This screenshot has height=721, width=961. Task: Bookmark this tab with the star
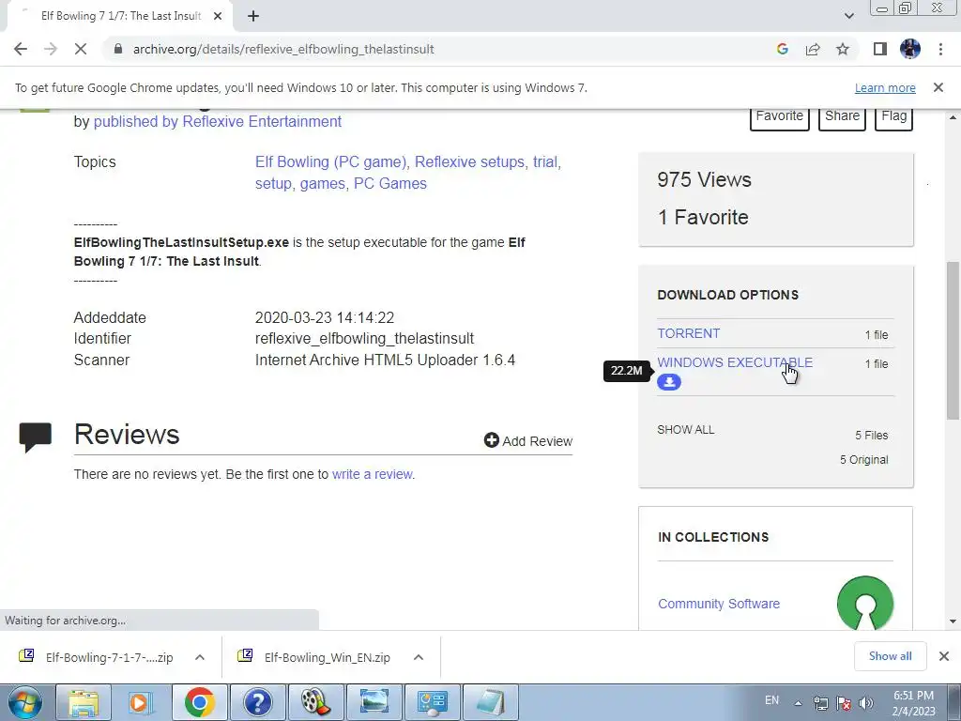click(843, 49)
